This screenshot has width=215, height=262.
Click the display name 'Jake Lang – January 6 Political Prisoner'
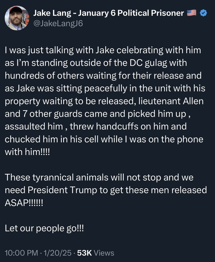tap(109, 13)
